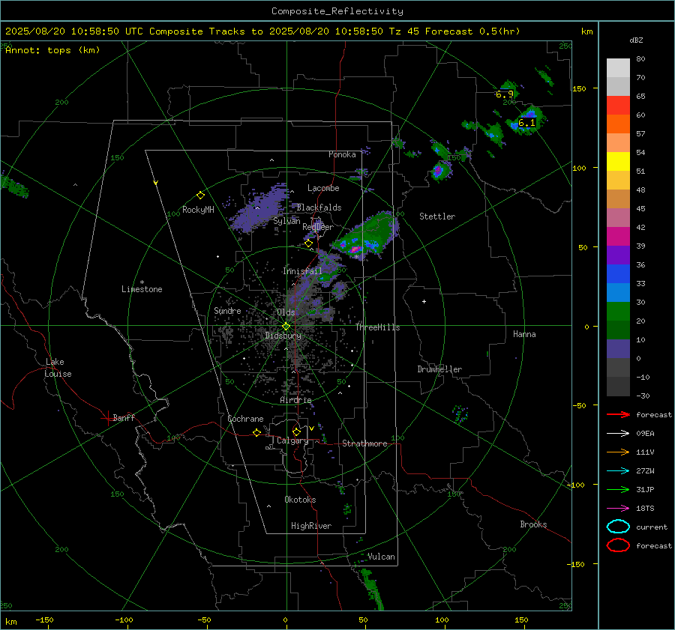The image size is (675, 630).
Task: Click the red swatch between 65 and 60 dBZ
Action: 618,106
